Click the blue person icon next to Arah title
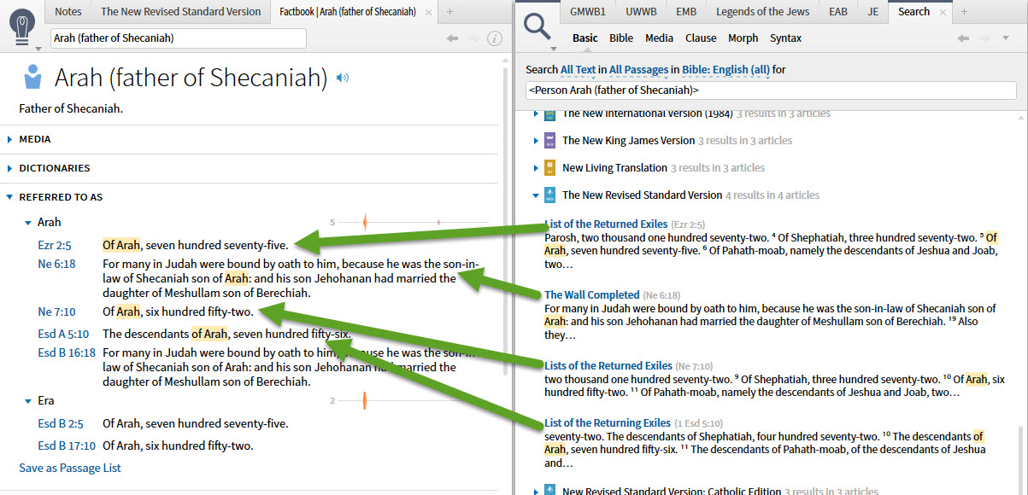Image resolution: width=1028 pixels, height=495 pixels. click(x=32, y=77)
